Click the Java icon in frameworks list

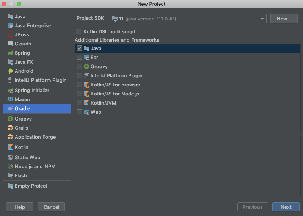coord(86,48)
